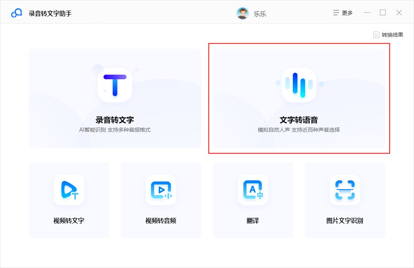Open the 图片文字识别 label
This screenshot has width=414, height=268.
pos(345,221)
